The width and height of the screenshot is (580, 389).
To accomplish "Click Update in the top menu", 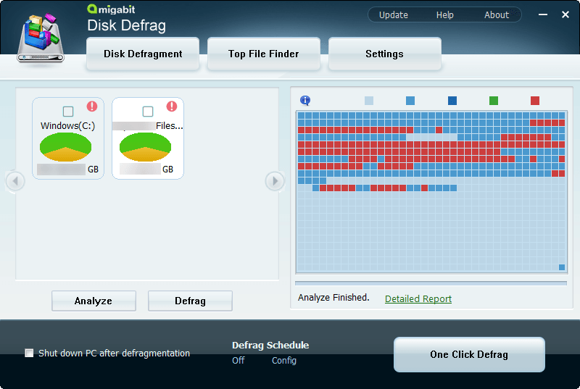I will [x=394, y=15].
